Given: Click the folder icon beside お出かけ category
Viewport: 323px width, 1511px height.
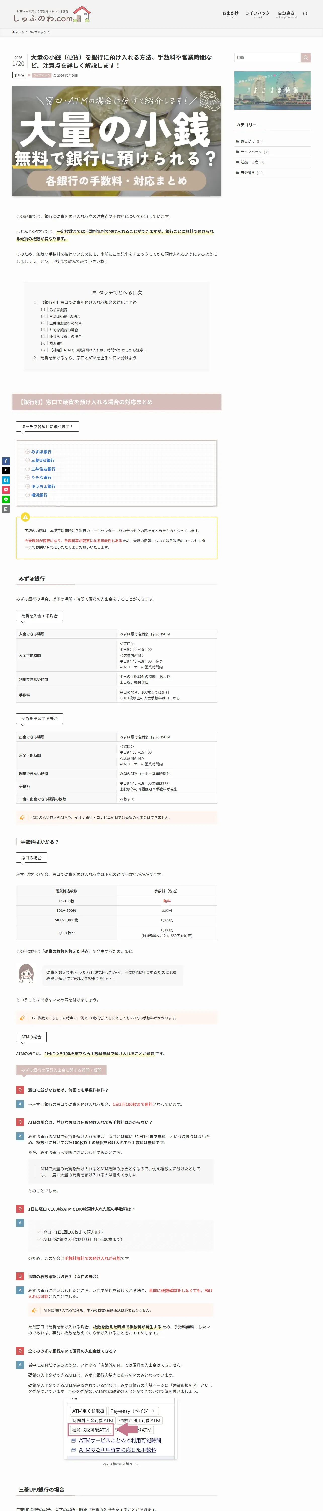Looking at the screenshot, I should point(237,141).
